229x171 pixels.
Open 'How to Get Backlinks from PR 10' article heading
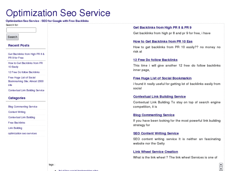(x=163, y=41)
